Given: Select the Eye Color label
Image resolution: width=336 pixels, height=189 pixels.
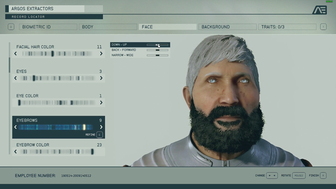Looking at the screenshot, I should [x=27, y=96].
